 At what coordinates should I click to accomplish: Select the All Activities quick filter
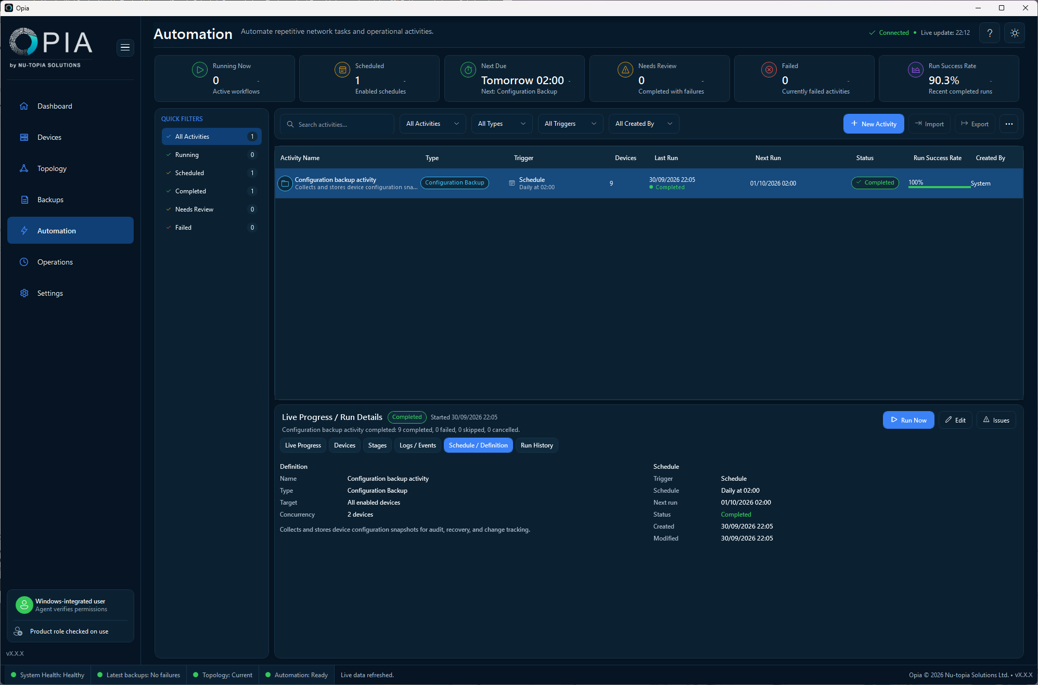click(212, 137)
